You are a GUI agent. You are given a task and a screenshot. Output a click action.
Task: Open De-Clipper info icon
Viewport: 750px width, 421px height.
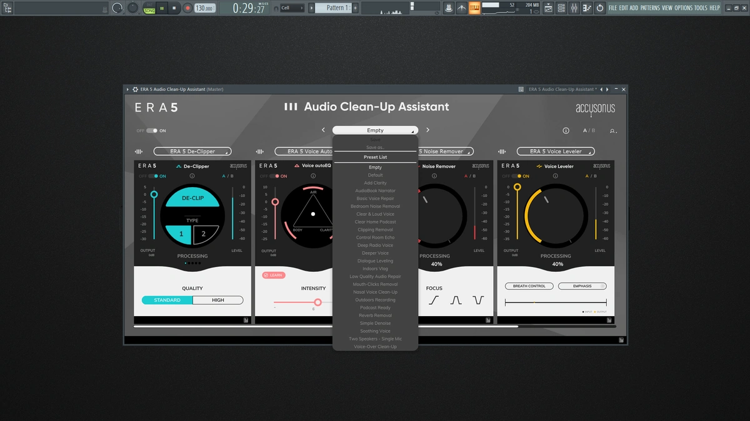[192, 177]
